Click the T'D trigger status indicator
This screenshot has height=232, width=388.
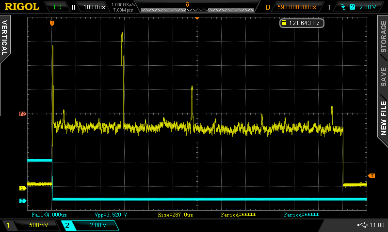tap(57, 7)
